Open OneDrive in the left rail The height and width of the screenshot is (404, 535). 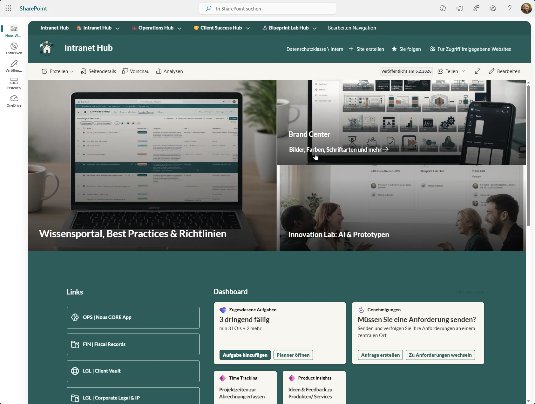(14, 101)
